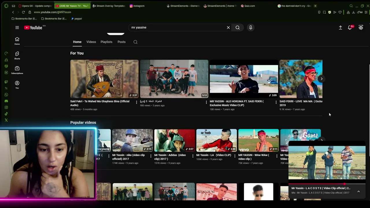Open options for the 5:12 Arabic-titled video
This screenshot has width=370, height=208.
pos(206,102)
